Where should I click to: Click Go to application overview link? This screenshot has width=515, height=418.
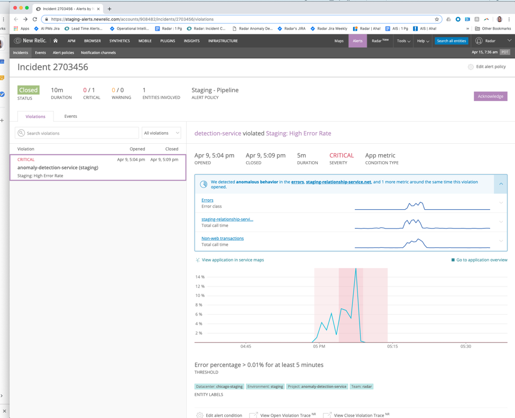click(x=482, y=260)
